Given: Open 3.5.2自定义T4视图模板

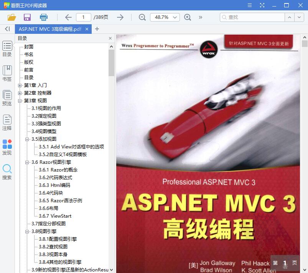Looking at the screenshot, I should coord(63,154).
